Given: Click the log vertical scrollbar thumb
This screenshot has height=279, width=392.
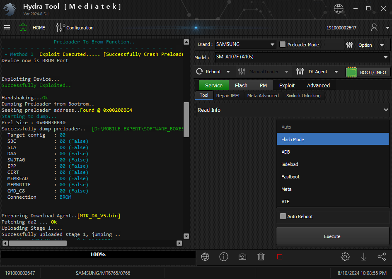Looking at the screenshot, I should (186, 119).
